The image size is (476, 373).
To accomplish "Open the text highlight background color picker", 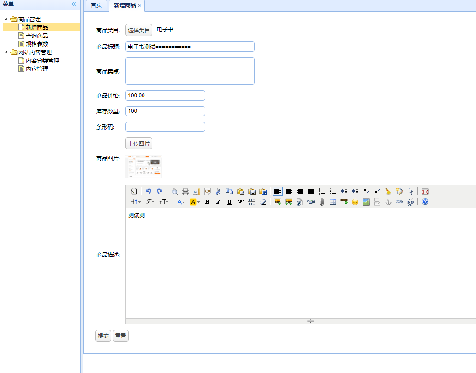I will [195, 202].
